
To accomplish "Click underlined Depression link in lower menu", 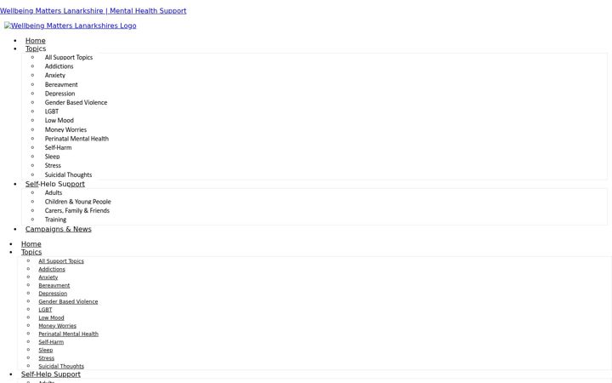I will [53, 294].
